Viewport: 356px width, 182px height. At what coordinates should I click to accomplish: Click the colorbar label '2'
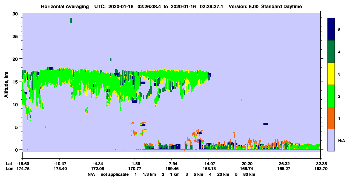(339, 96)
